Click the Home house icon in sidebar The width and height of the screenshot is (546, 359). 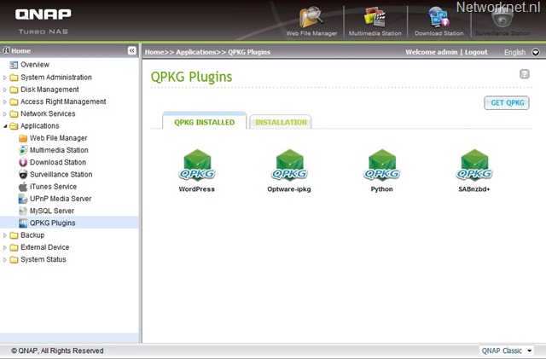click(x=6, y=50)
